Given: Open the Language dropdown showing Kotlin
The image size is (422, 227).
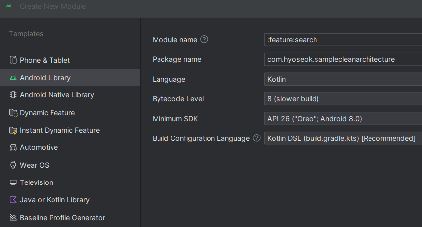Looking at the screenshot, I should coord(343,79).
